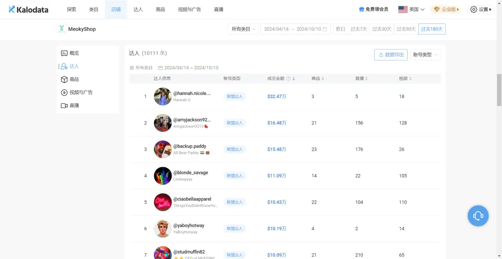502x259 pixels.
Task: Select the 过去7天 time range
Action: point(358,29)
